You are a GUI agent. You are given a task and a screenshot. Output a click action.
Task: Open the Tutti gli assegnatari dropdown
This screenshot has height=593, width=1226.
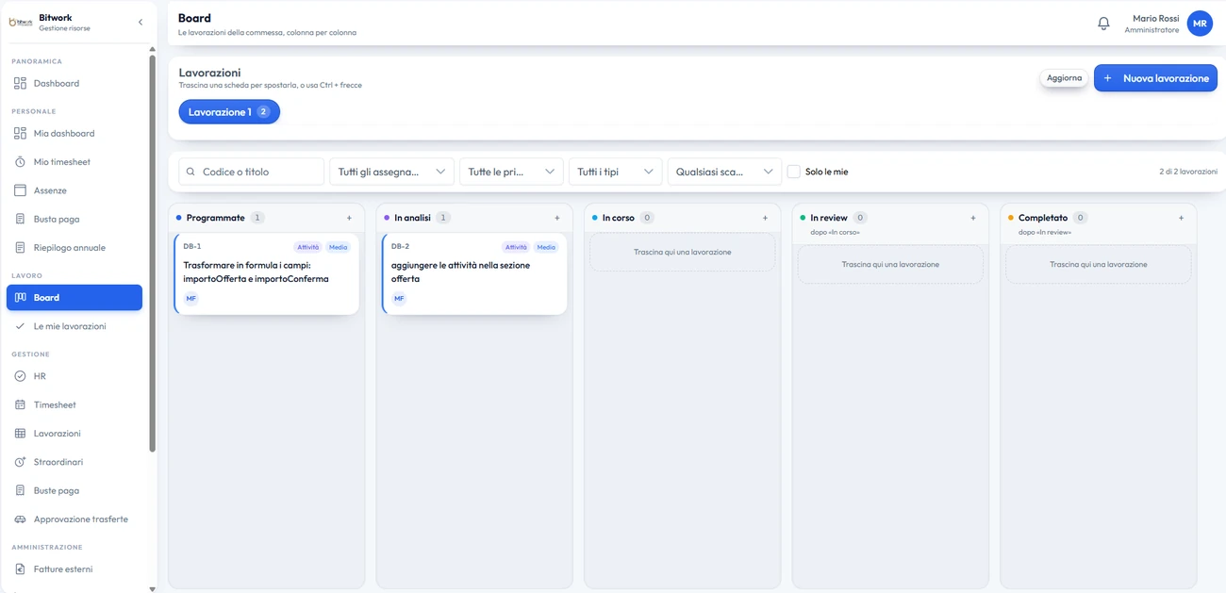(391, 172)
